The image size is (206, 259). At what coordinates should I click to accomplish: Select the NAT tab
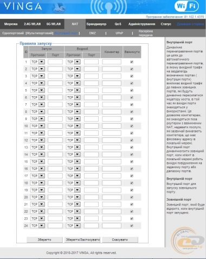click(x=75, y=24)
